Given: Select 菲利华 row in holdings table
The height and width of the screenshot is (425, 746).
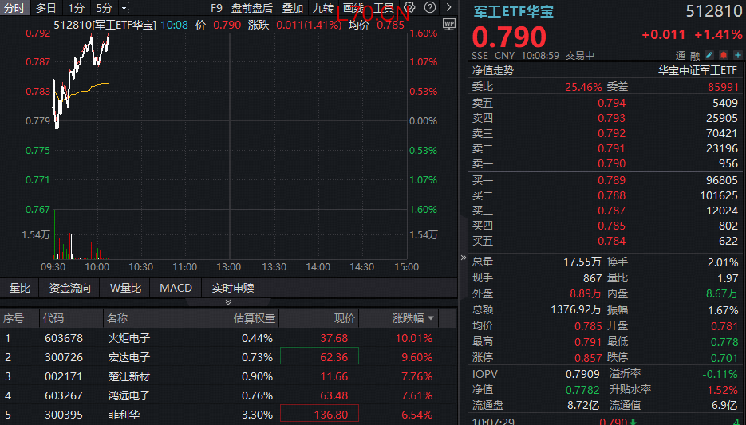Looking at the screenshot, I should pos(228,415).
